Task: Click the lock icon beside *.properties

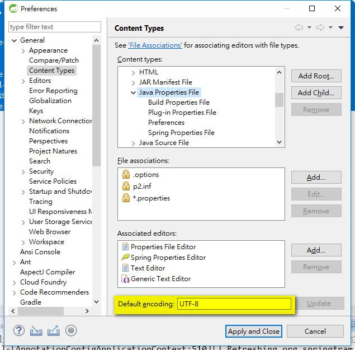Action: [x=126, y=198]
